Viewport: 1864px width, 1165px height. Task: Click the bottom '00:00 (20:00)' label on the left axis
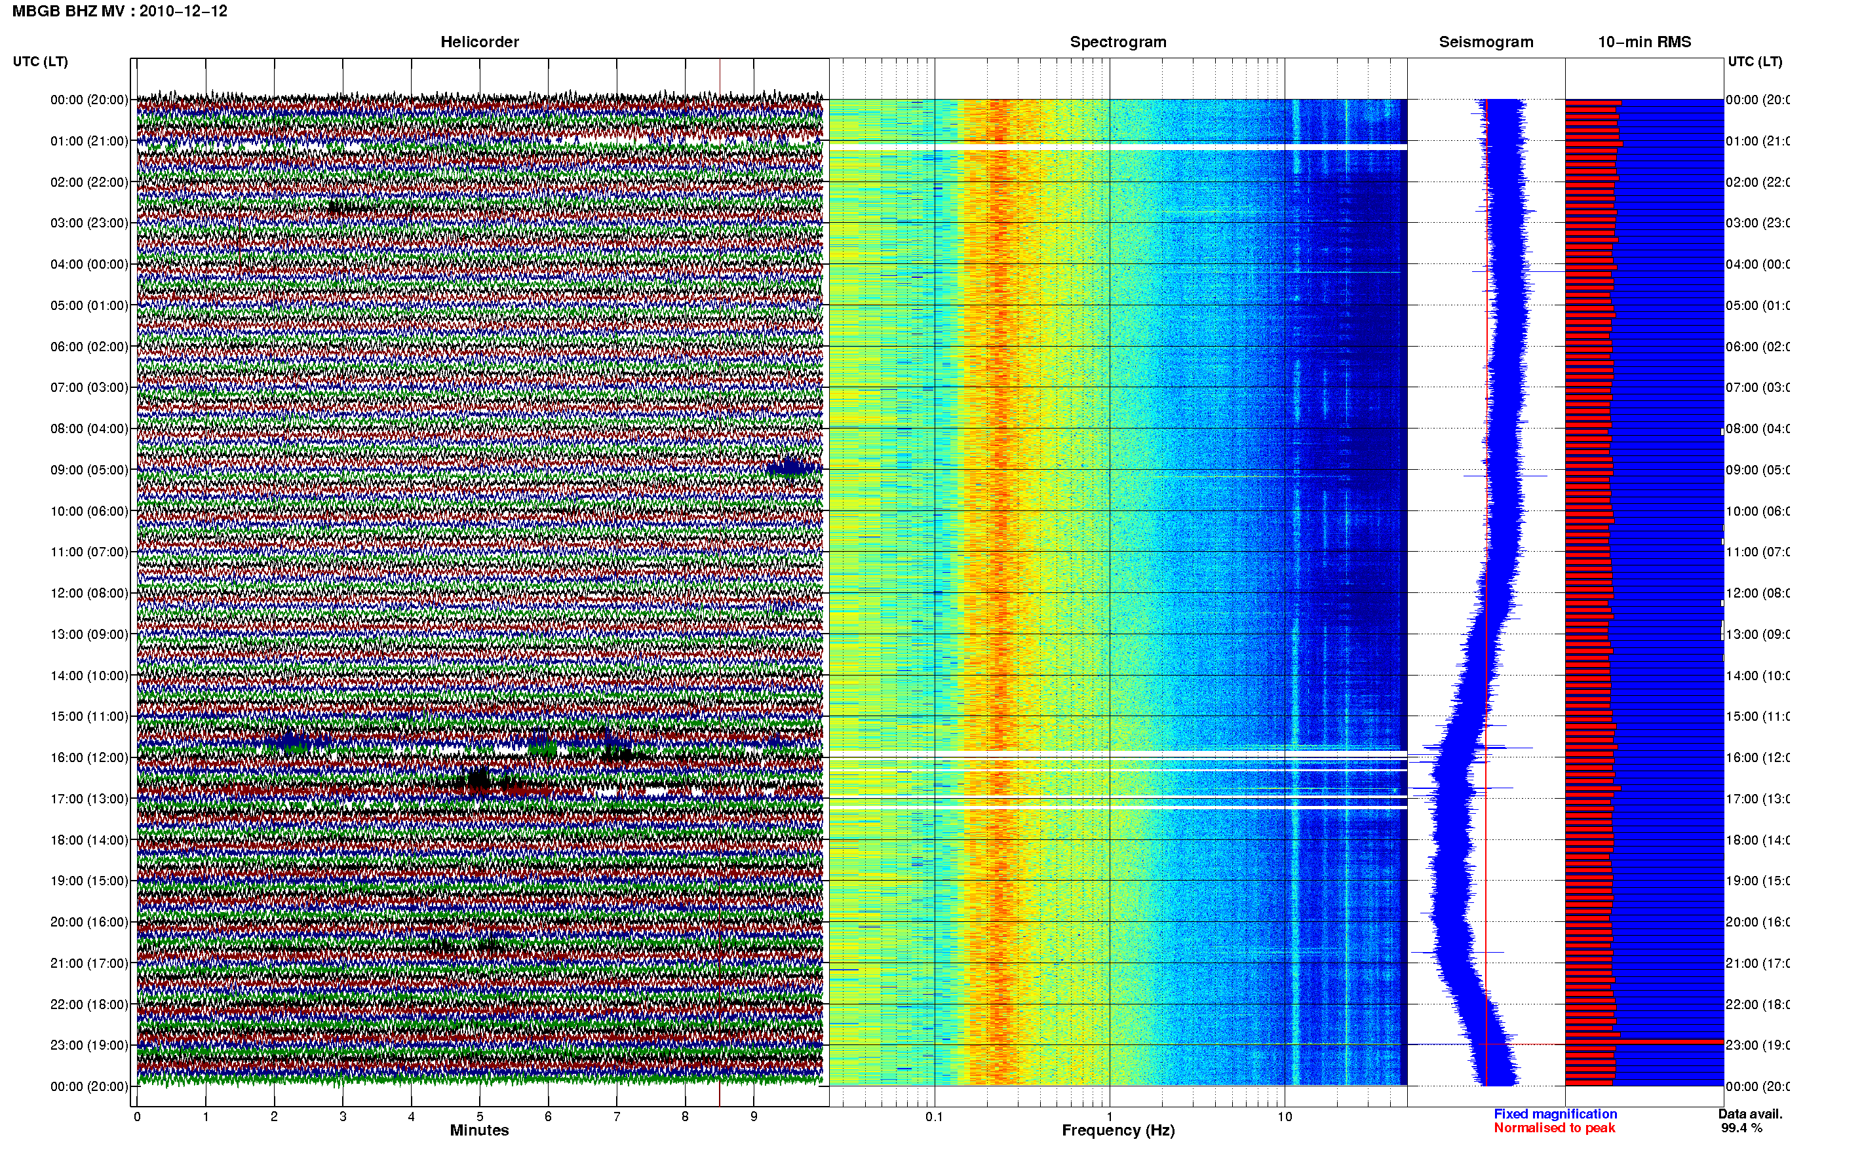click(89, 1086)
